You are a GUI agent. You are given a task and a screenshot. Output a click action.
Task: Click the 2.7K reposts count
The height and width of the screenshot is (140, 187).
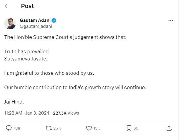coord(57,128)
